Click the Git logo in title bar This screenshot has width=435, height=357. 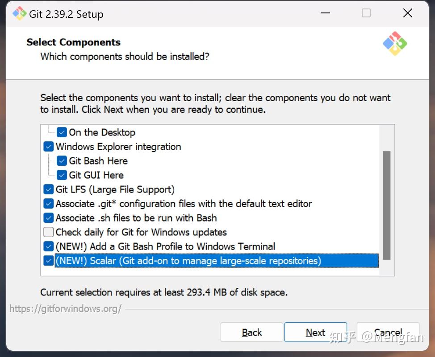[19, 13]
